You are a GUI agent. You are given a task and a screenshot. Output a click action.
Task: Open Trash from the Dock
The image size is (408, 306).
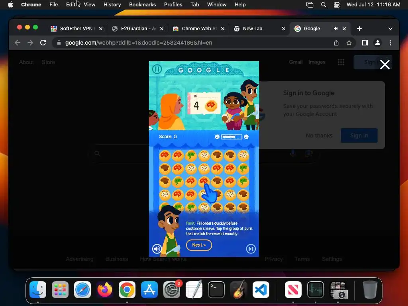370,290
